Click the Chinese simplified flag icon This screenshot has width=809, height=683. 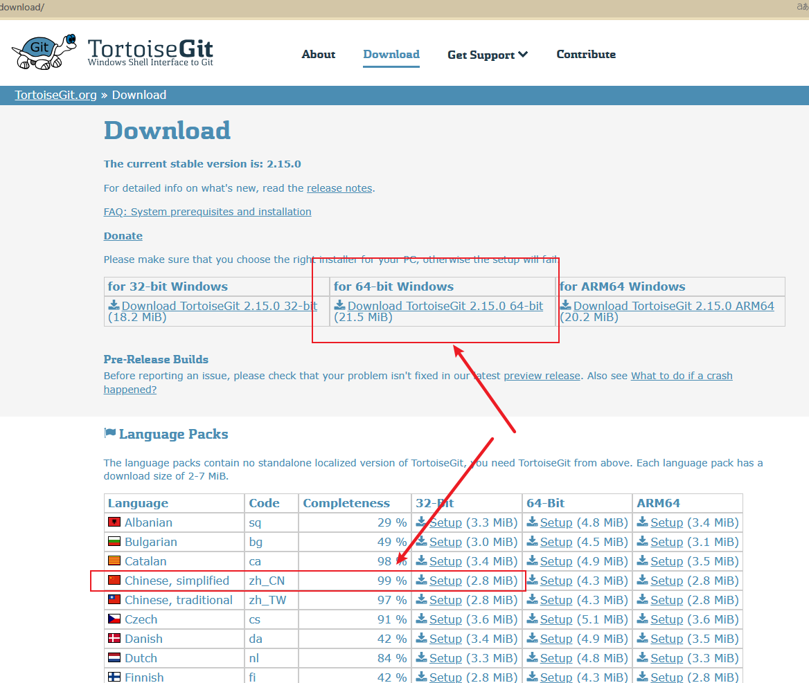(x=114, y=581)
